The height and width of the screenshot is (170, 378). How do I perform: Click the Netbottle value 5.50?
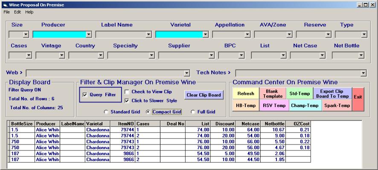(273, 142)
